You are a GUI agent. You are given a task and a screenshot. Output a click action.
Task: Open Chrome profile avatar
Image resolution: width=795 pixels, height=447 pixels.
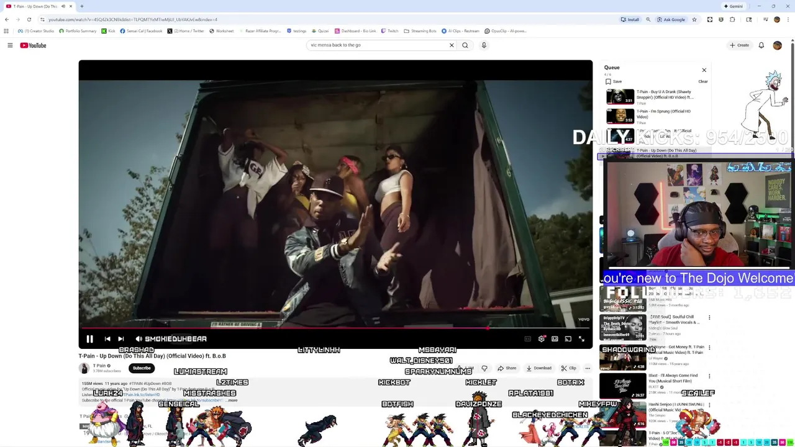tap(776, 19)
